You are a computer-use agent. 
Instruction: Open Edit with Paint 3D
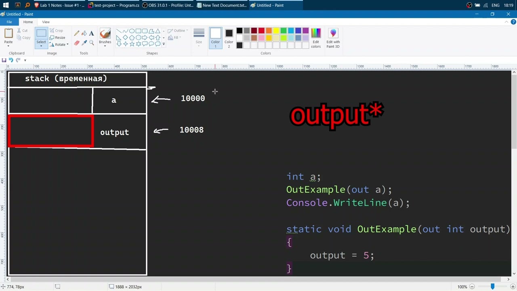[333, 38]
